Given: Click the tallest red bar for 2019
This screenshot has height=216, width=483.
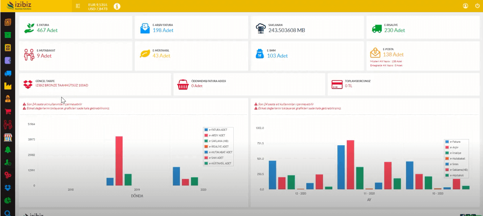Looking at the screenshot, I should (119, 161).
